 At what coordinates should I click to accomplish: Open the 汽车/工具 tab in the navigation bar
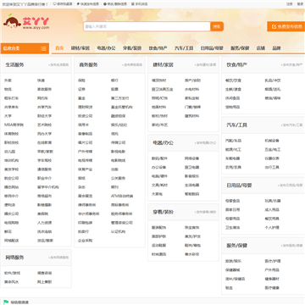click(x=184, y=48)
